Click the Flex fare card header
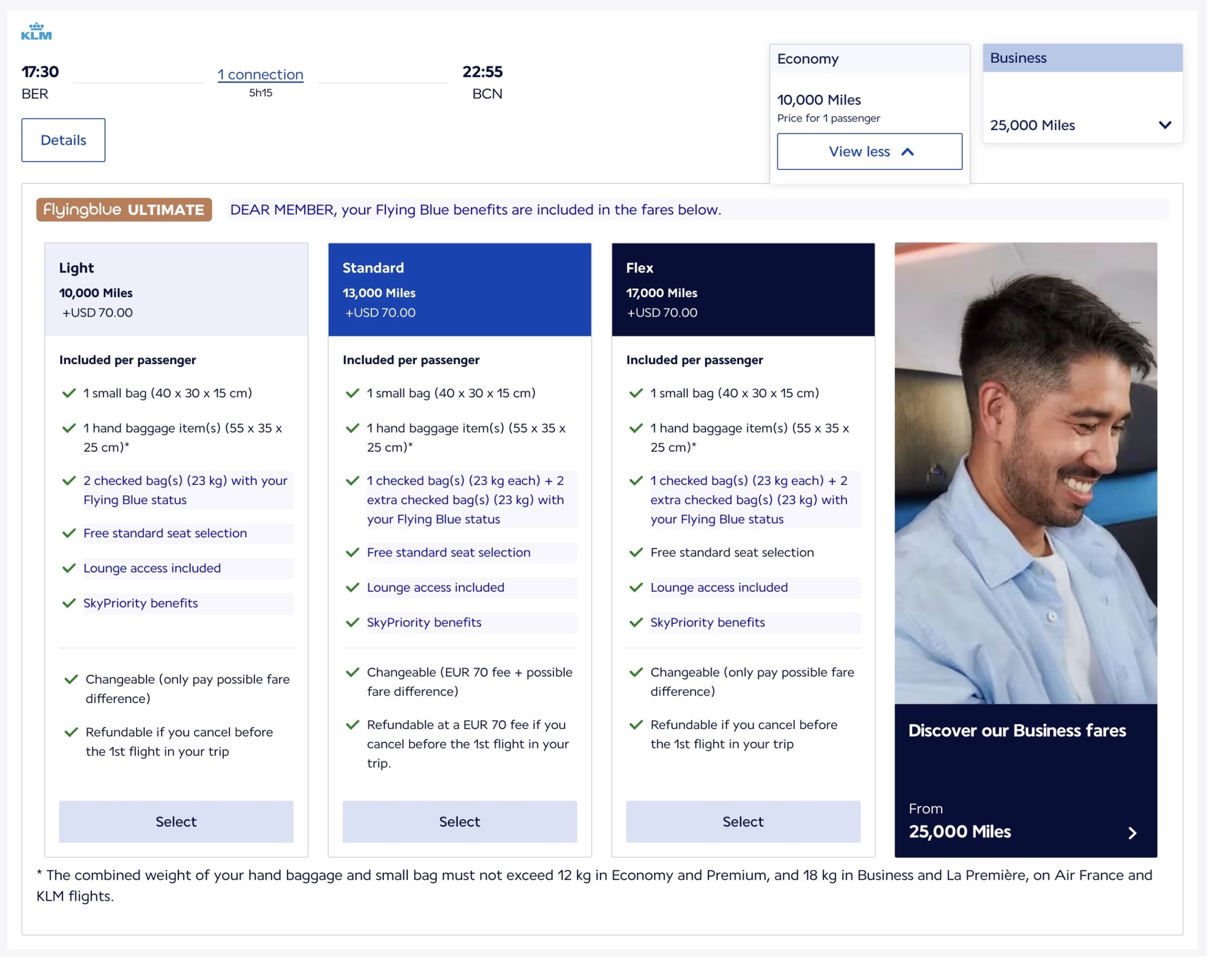This screenshot has width=1209, height=959. 744,290
